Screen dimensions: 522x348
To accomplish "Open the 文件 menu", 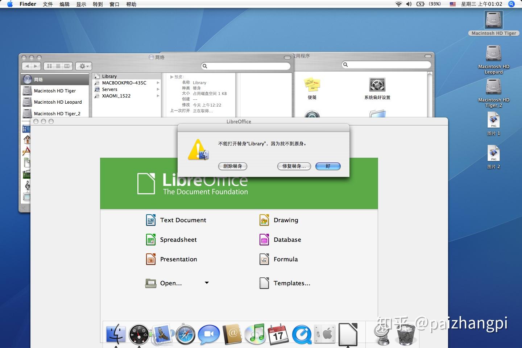I will coord(48,4).
